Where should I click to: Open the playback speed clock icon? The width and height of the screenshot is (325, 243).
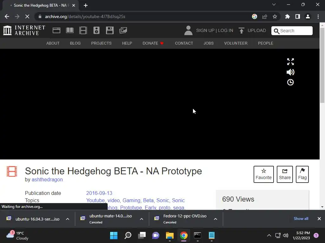pyautogui.click(x=290, y=82)
